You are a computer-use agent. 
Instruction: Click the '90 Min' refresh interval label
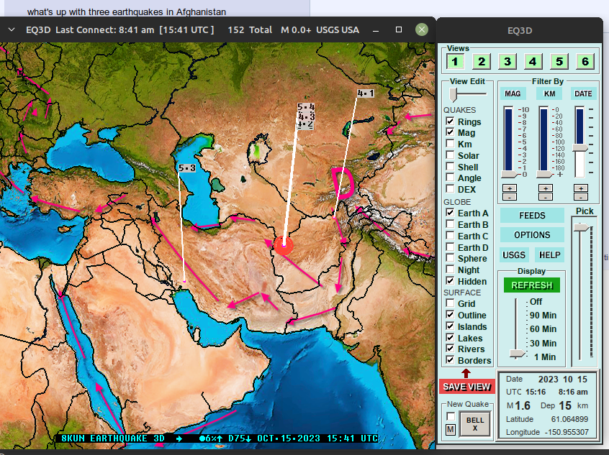click(543, 315)
